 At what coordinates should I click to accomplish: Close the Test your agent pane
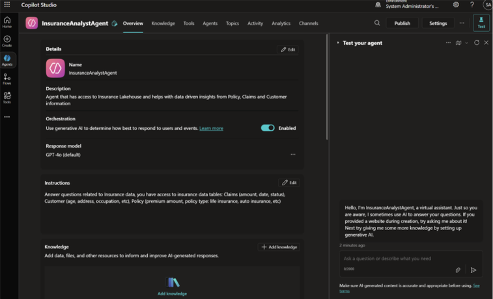click(x=486, y=43)
